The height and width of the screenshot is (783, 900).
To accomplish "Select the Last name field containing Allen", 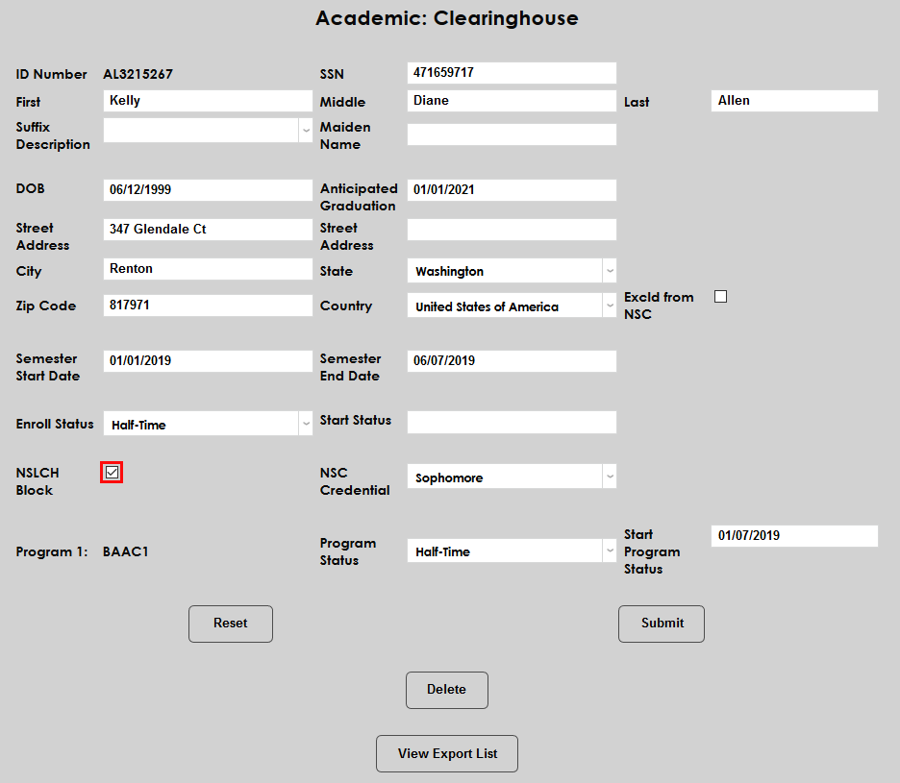I will click(793, 100).
